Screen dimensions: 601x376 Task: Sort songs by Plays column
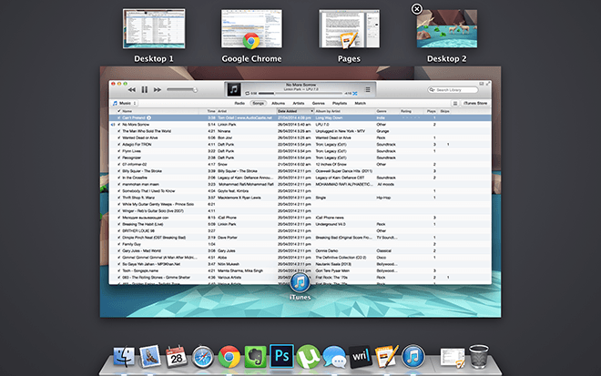(x=432, y=111)
